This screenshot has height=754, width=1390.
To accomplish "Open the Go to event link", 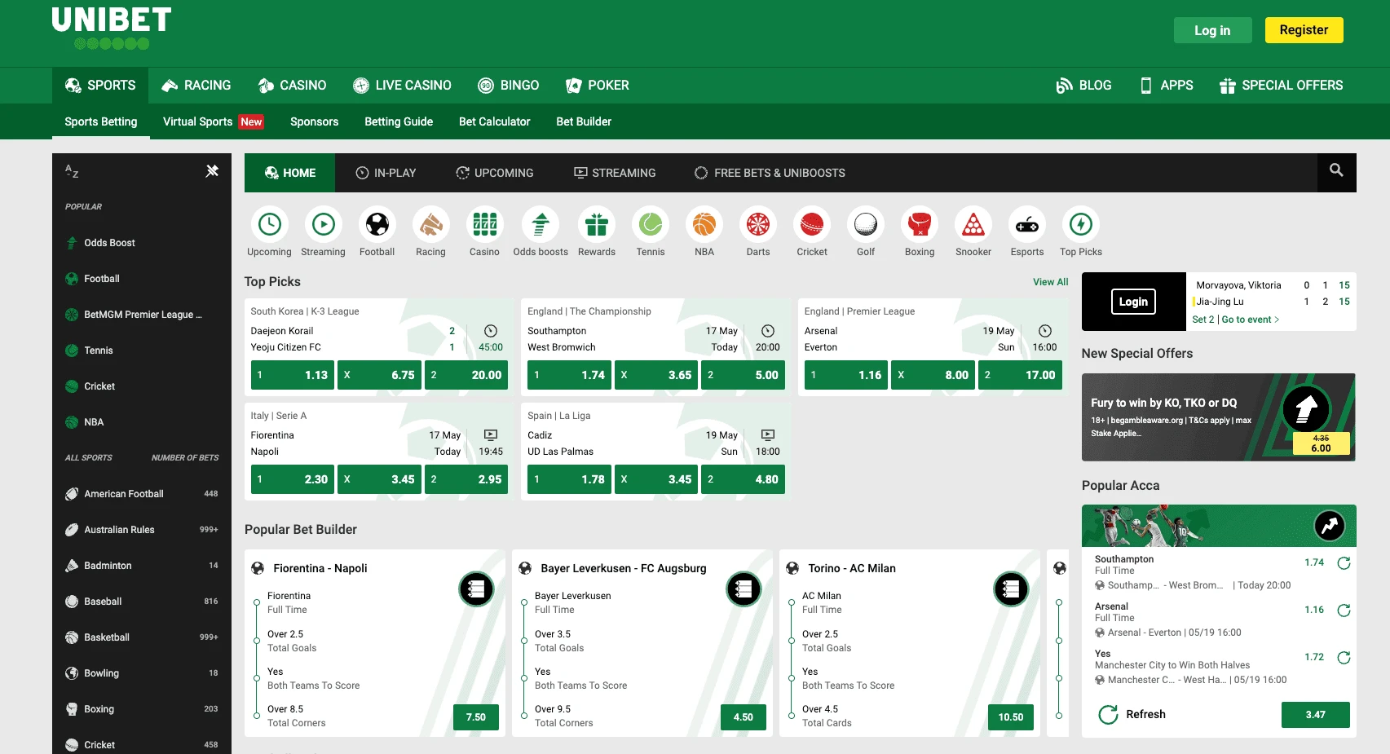I will click(x=1250, y=320).
